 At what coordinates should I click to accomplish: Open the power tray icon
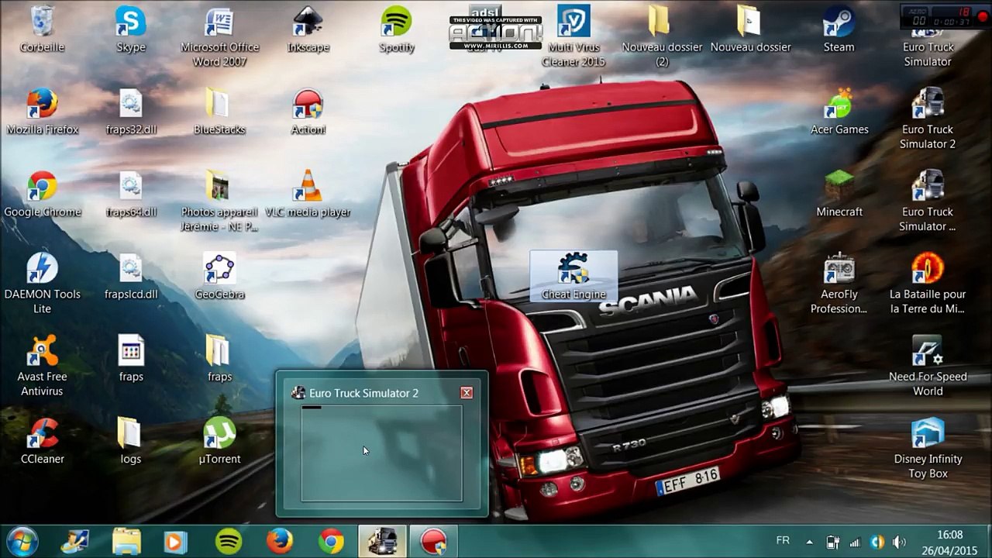pyautogui.click(x=833, y=542)
